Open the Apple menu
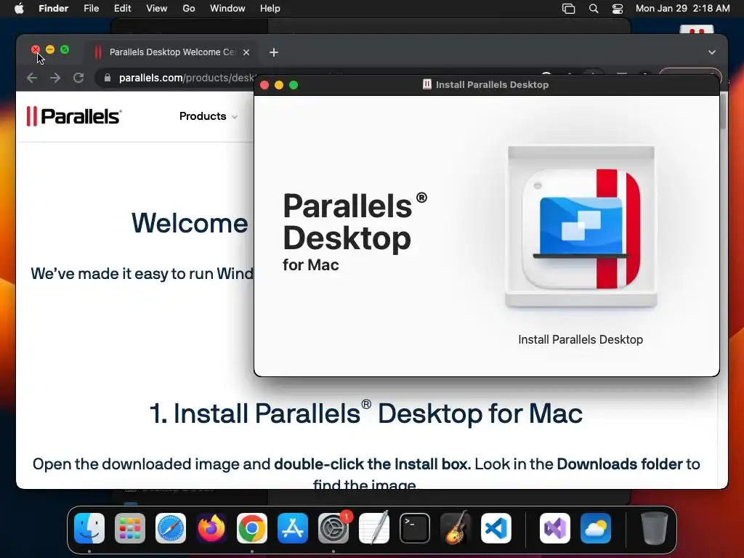The height and width of the screenshot is (558, 744). [x=19, y=9]
